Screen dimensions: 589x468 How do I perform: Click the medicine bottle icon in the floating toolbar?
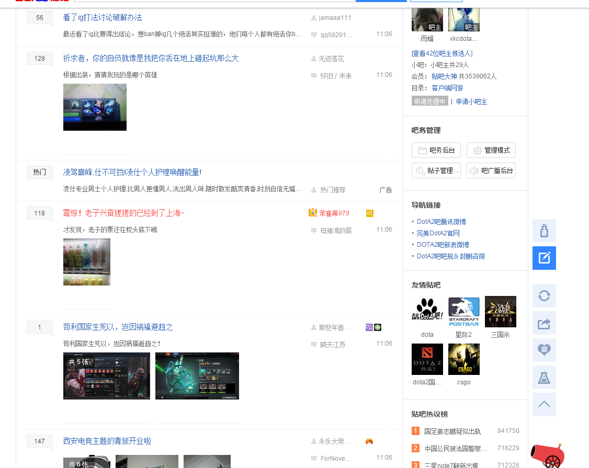tap(544, 231)
